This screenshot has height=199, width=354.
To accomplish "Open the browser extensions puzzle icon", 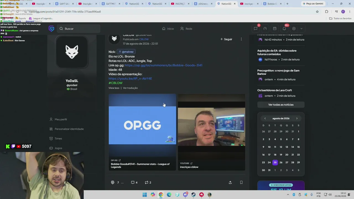I will tap(327, 12).
